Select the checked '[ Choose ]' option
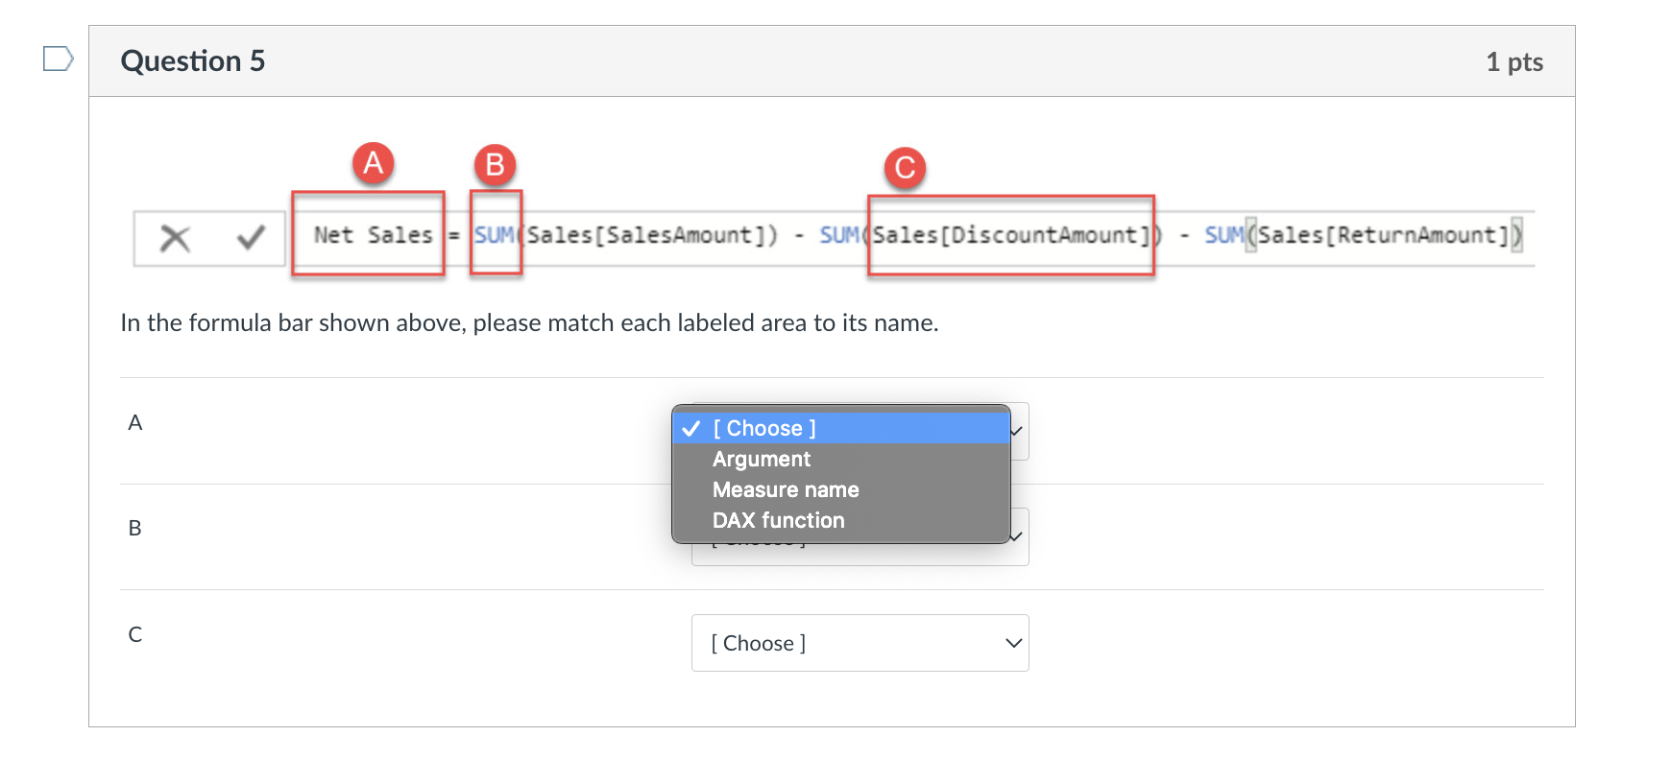Viewport: 1671px width, 760px height. click(841, 428)
